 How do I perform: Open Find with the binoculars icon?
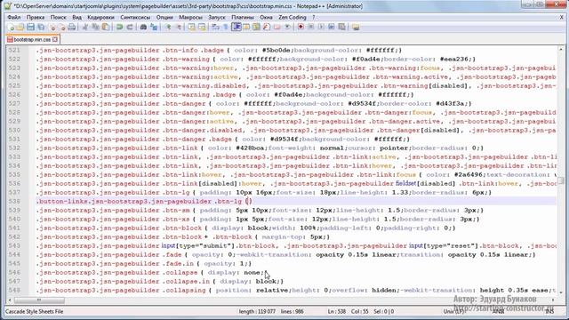click(143, 28)
